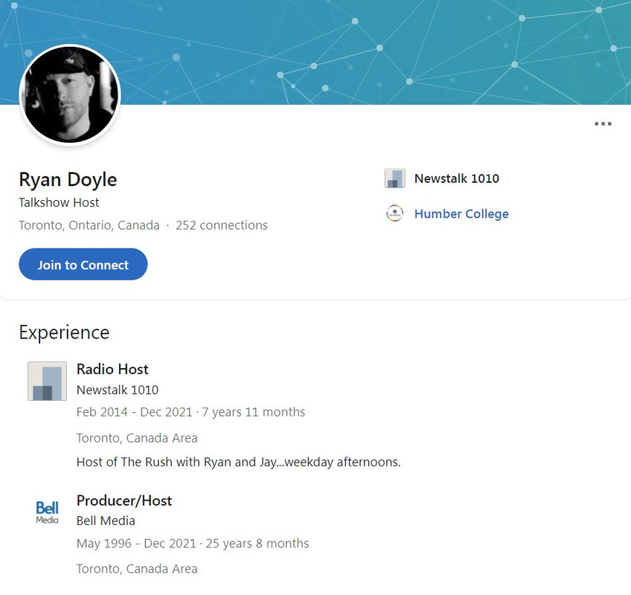
Task: Click the Experience section heading
Action: tap(64, 332)
